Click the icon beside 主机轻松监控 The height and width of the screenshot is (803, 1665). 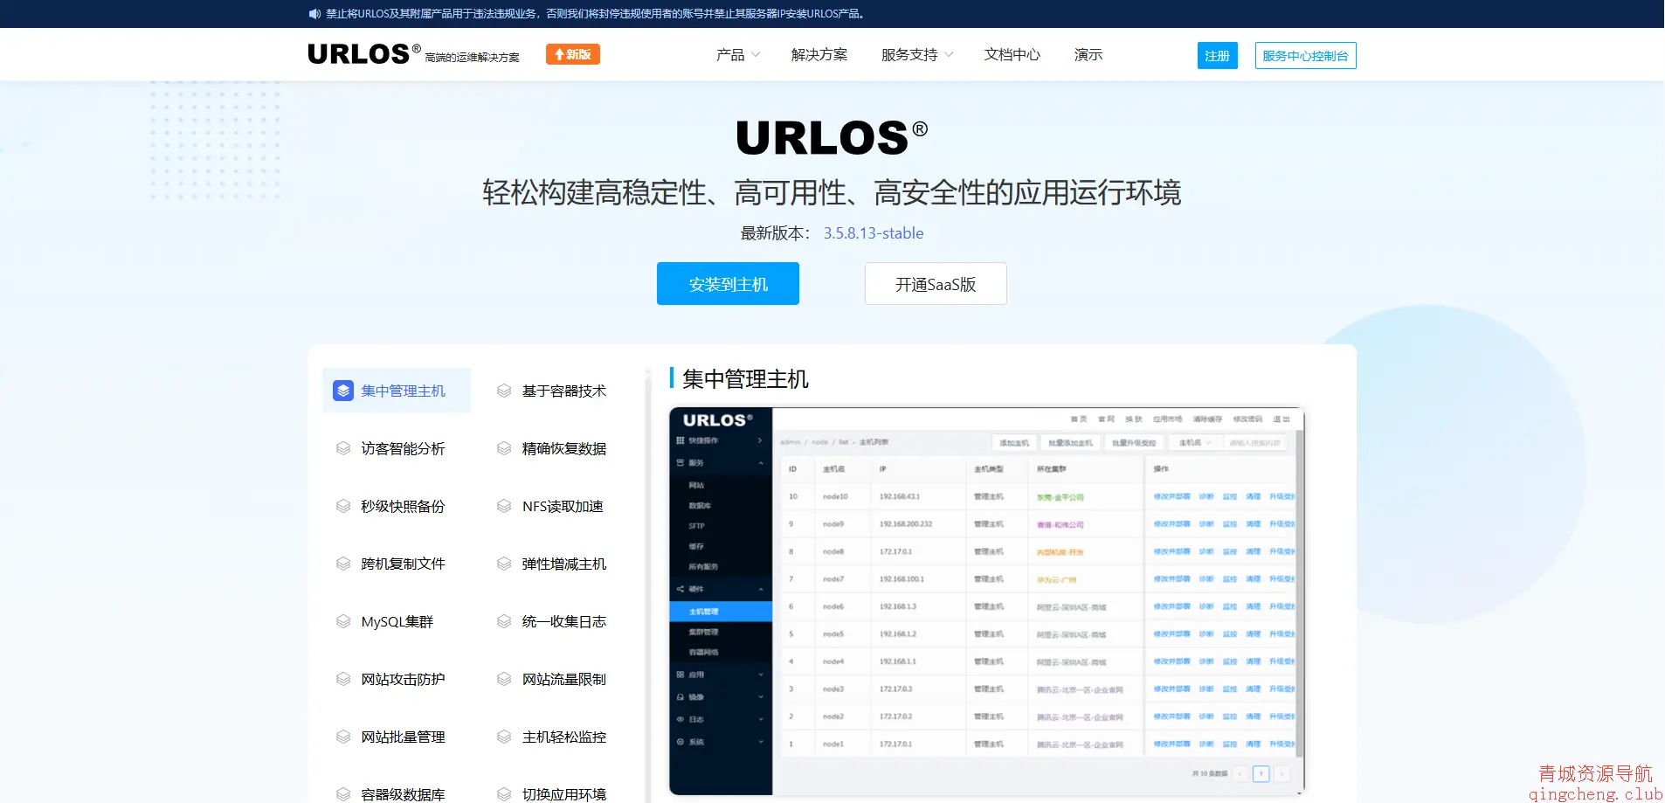[504, 737]
